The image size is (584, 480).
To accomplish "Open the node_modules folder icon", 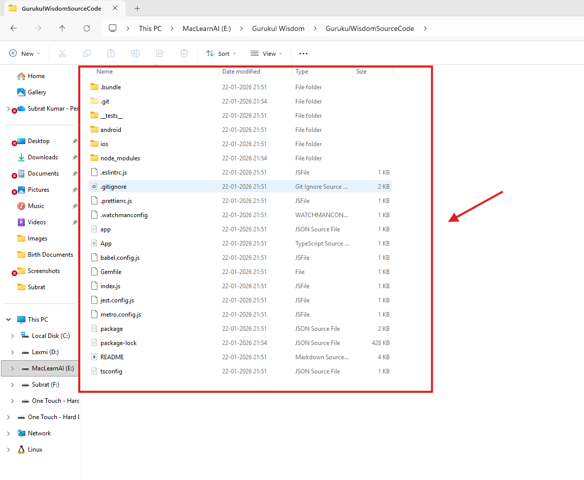I will 94,158.
